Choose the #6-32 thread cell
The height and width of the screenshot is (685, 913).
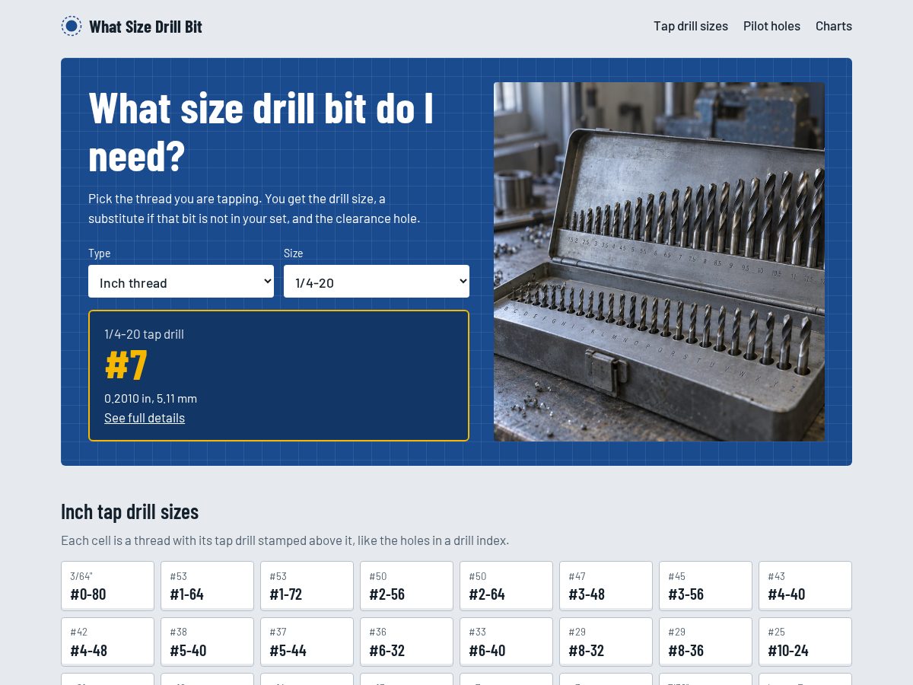click(x=406, y=642)
